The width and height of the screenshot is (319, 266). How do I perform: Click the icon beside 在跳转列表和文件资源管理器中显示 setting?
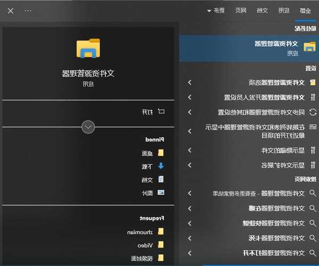[313, 127]
